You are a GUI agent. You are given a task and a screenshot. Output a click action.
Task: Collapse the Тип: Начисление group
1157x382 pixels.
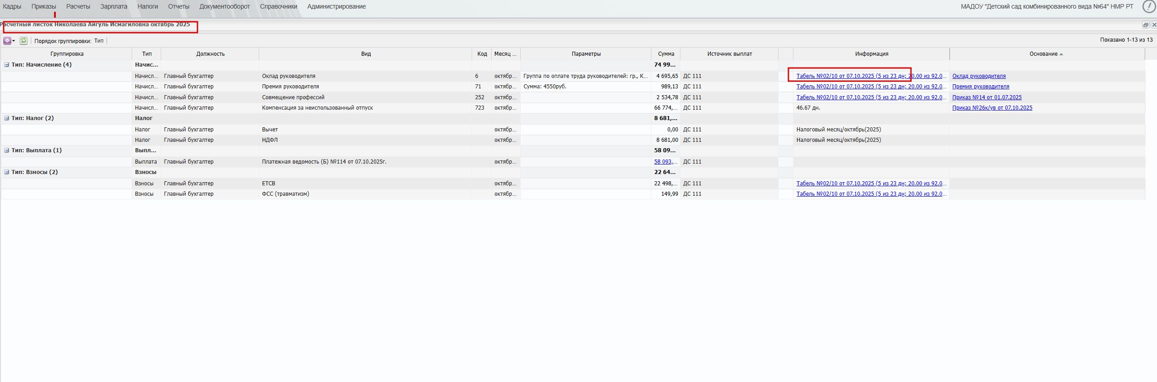point(7,65)
